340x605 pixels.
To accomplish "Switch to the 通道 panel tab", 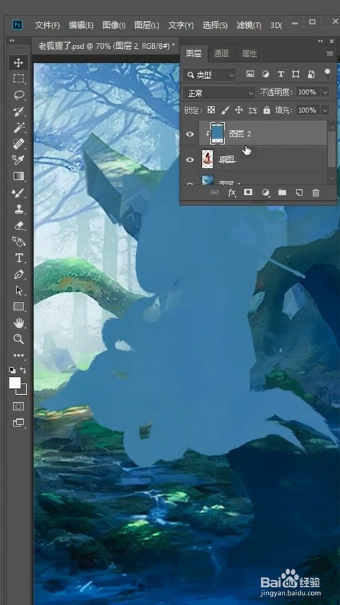I will [x=221, y=54].
